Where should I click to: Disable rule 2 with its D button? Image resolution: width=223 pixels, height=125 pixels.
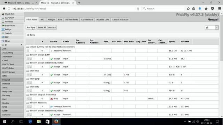point(31,67)
